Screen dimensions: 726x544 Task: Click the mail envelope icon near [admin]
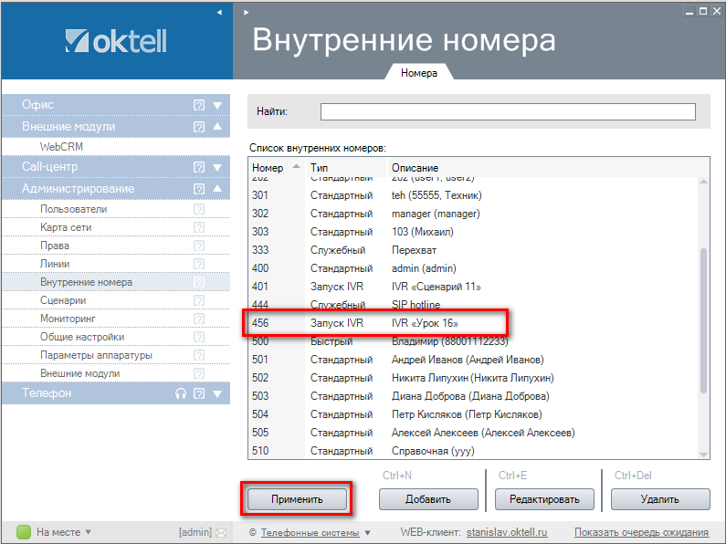click(x=220, y=532)
